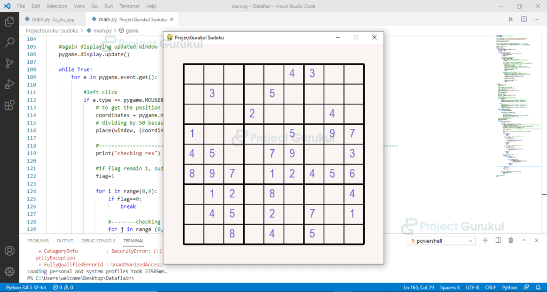Click the 'break' code line
Image resolution: width=547 pixels, height=292 pixels.
coord(128,206)
